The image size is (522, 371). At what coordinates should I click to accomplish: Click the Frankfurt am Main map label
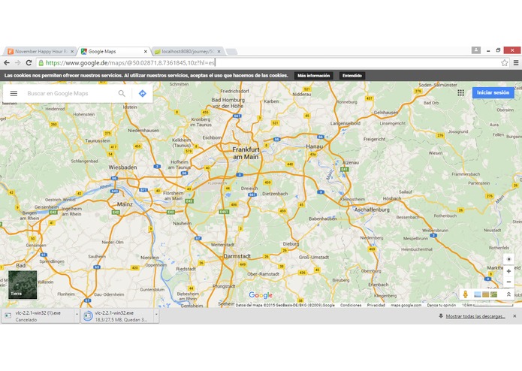coord(246,153)
